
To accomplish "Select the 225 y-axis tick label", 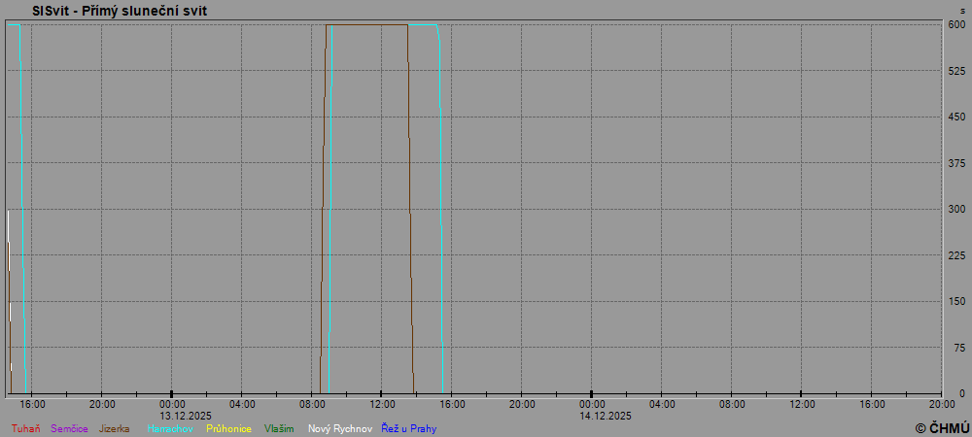I will pos(956,255).
